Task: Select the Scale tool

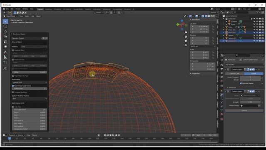Action: 5,42
